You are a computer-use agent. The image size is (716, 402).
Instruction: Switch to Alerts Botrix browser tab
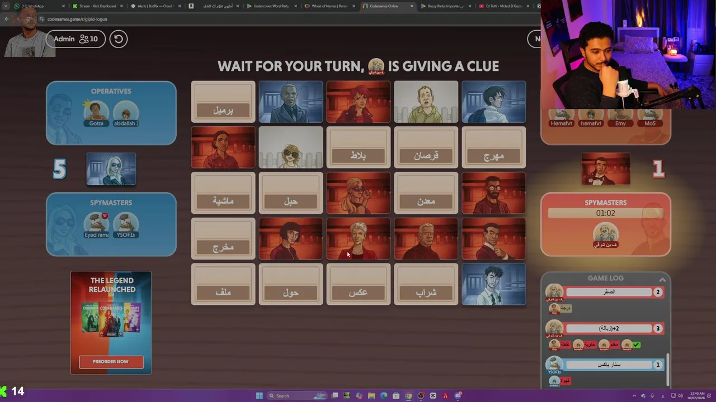[x=156, y=6]
